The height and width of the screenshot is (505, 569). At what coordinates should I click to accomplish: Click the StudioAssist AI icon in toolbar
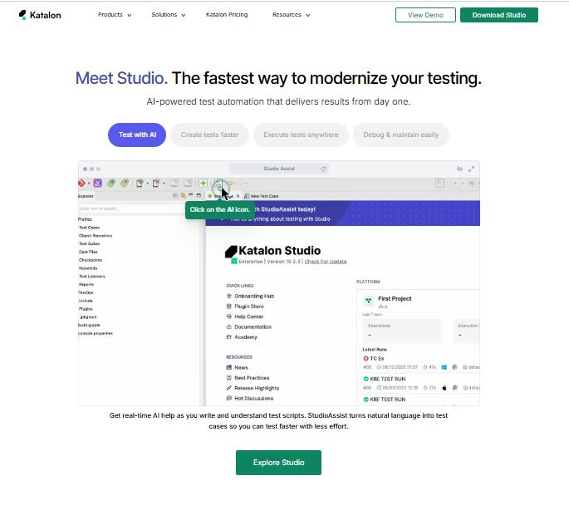pos(218,184)
